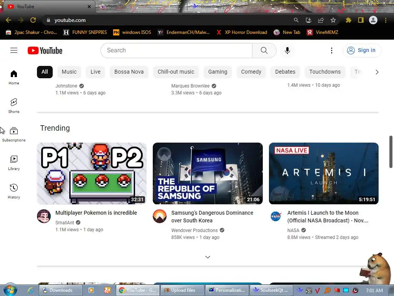The width and height of the screenshot is (394, 296).
Task: Click zoom magnifier icon in address bar
Action: click(296, 20)
